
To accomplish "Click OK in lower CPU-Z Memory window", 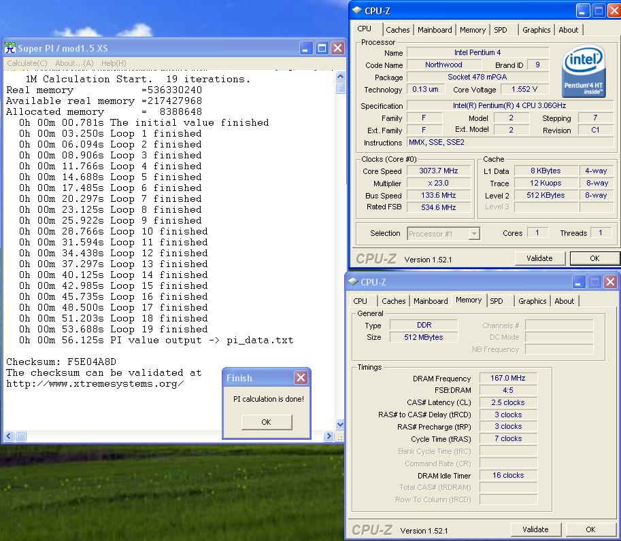I will click(590, 529).
